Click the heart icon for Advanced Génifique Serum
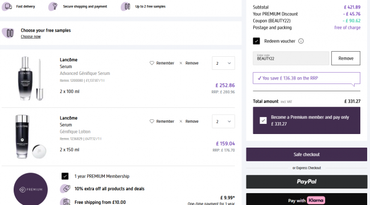 pos(152,63)
